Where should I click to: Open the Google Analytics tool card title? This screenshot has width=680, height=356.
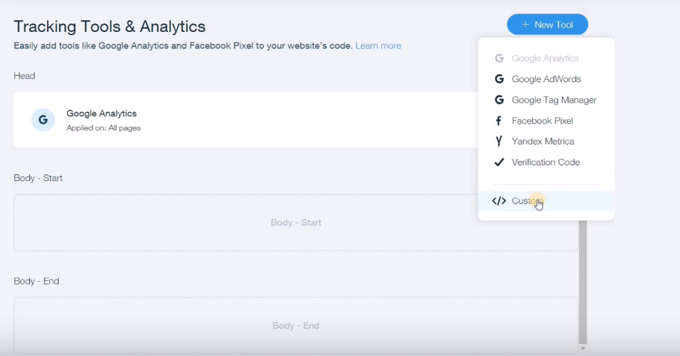point(101,113)
